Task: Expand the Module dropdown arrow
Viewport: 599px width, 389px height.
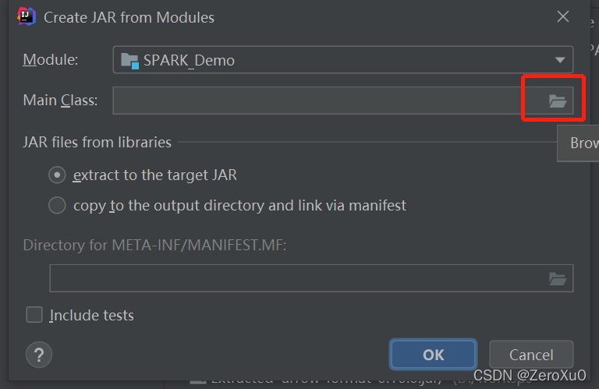Action: tap(560, 60)
